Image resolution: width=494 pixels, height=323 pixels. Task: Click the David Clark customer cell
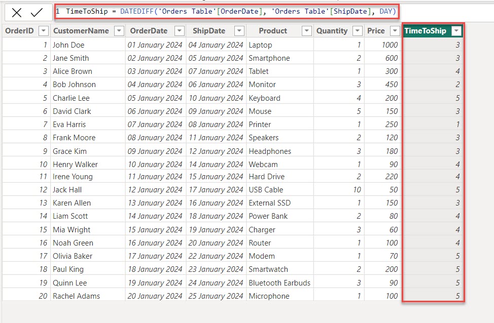click(88, 111)
